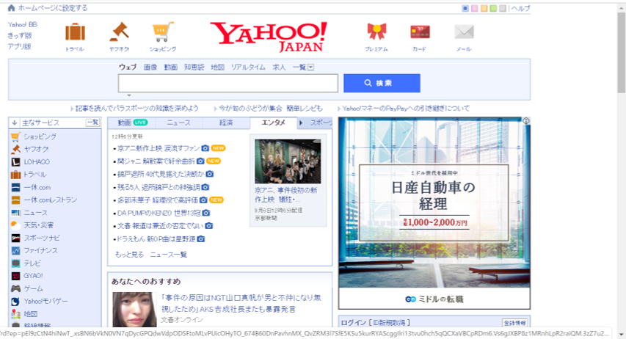Click the 天気・災害 weather icon in the sidebar
The image size is (626, 339).
tap(15, 225)
